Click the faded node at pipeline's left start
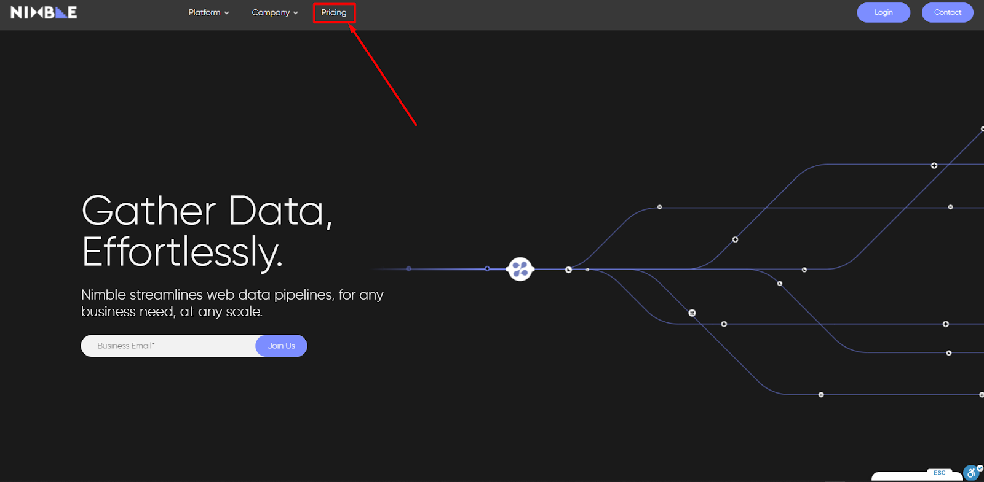Image resolution: width=984 pixels, height=482 pixels. (408, 269)
